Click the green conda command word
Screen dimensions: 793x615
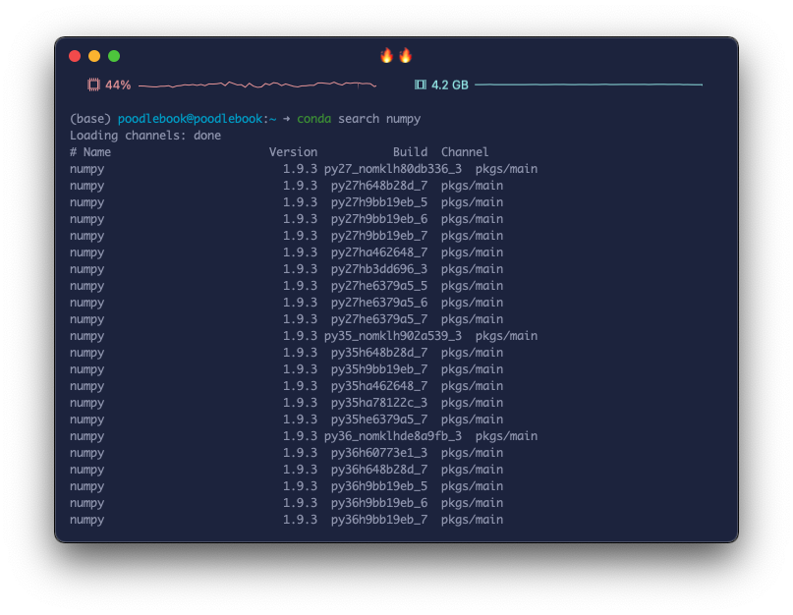(314, 119)
